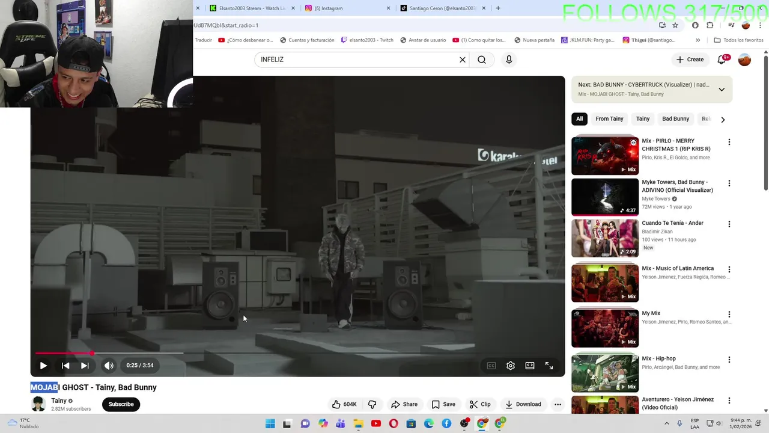This screenshot has height=433, width=769.
Task: Open the Tainy channel name link
Action: coord(59,401)
